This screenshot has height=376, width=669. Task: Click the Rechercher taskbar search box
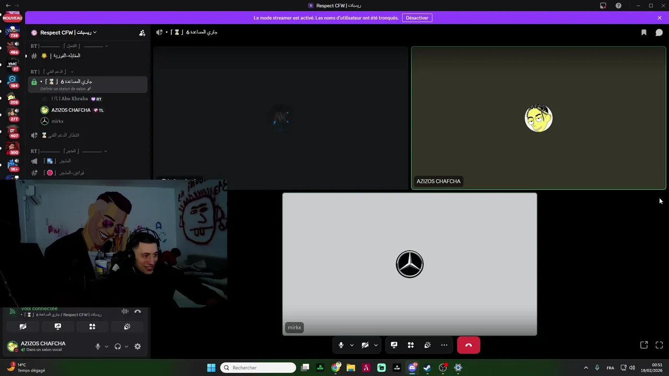pyautogui.click(x=258, y=368)
